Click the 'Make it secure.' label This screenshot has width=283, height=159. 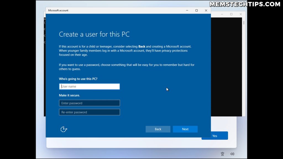(x=69, y=95)
